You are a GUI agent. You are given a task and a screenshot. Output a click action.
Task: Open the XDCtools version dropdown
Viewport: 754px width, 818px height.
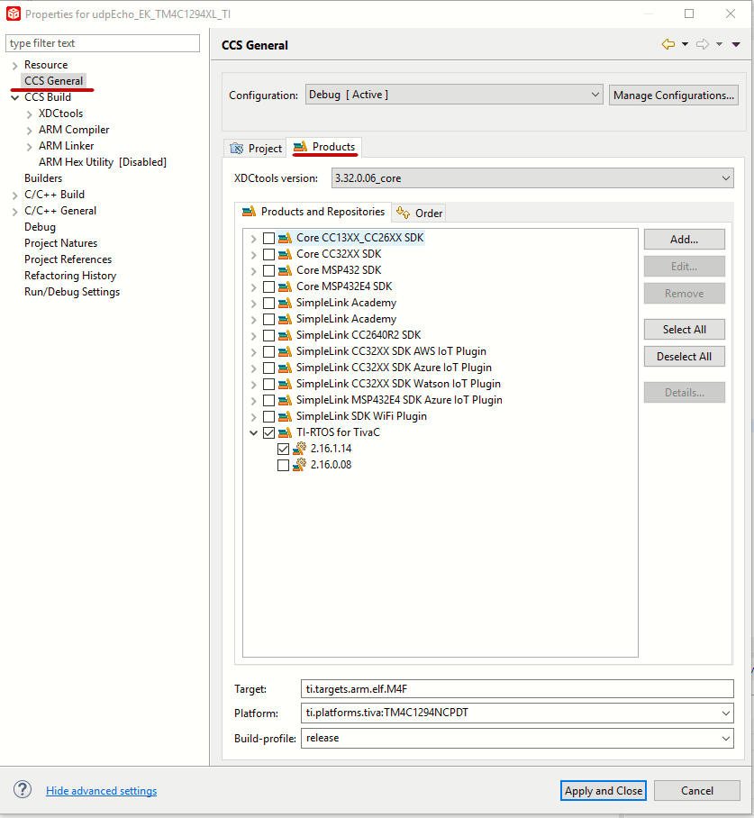(x=532, y=177)
